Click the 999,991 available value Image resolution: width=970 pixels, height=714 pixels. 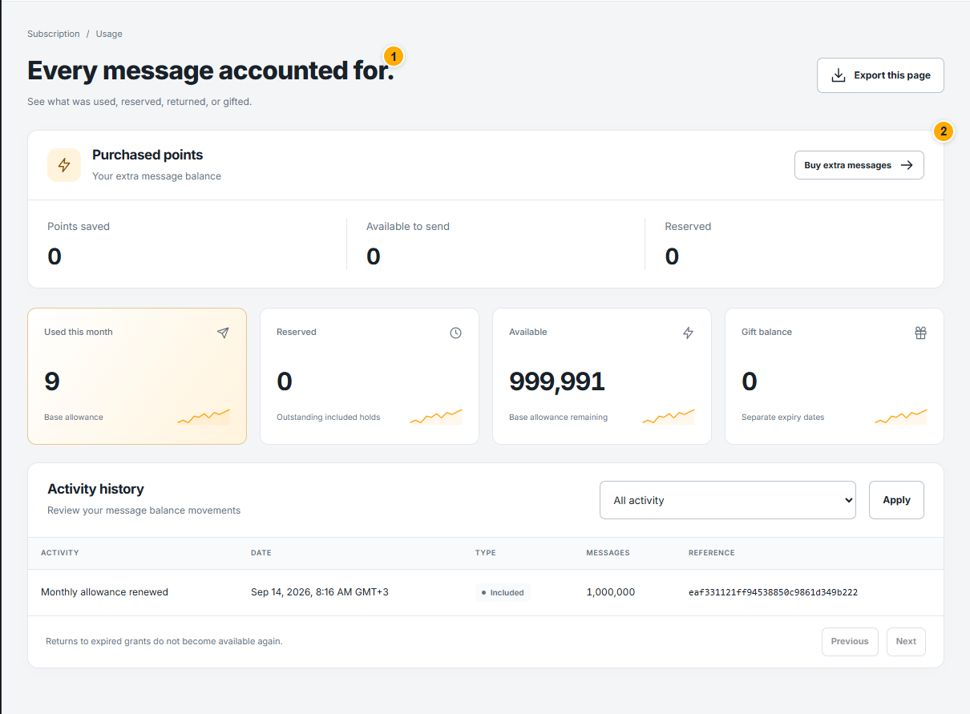[x=557, y=381]
